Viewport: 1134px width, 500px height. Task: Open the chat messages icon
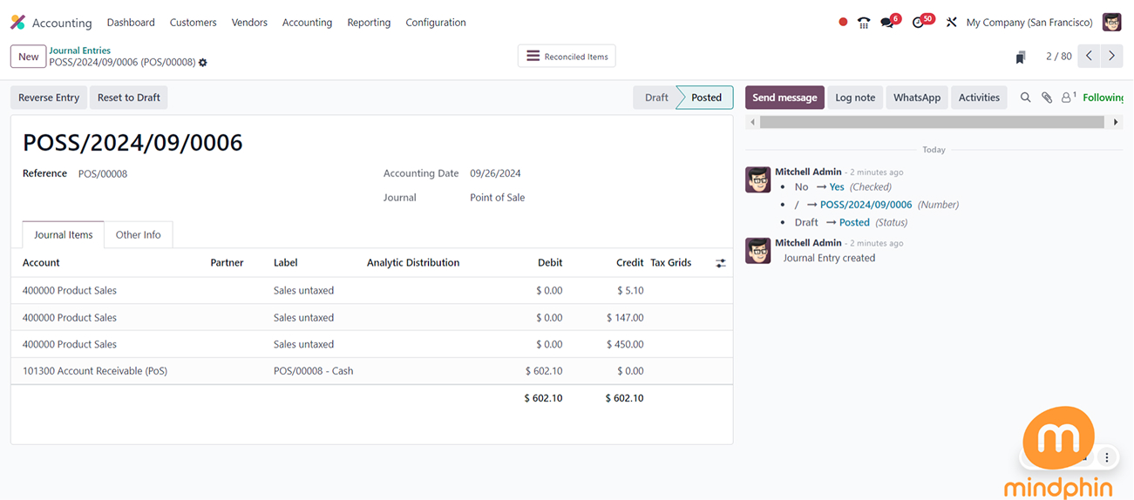[x=887, y=23]
